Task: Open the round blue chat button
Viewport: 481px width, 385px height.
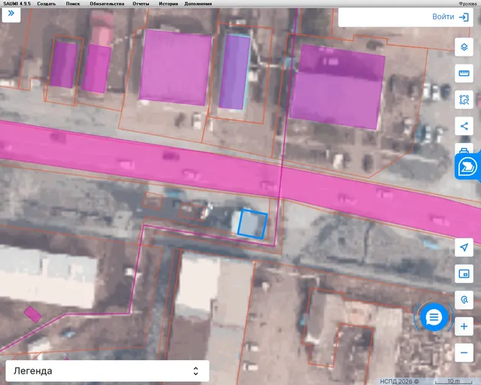Action: point(434,317)
